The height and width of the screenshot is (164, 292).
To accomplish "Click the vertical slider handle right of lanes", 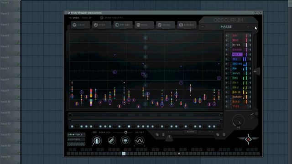I will 257,71.
